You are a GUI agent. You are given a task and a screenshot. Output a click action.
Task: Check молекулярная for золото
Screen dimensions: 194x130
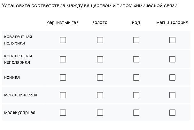pyautogui.click(x=100, y=113)
